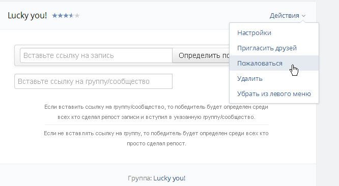
Task: Click the chevron arrow next to Действия
Action: tap(303, 16)
